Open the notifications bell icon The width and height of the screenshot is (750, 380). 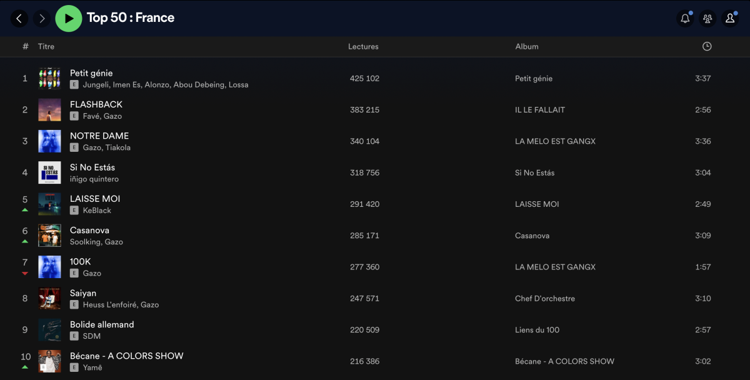pyautogui.click(x=685, y=19)
